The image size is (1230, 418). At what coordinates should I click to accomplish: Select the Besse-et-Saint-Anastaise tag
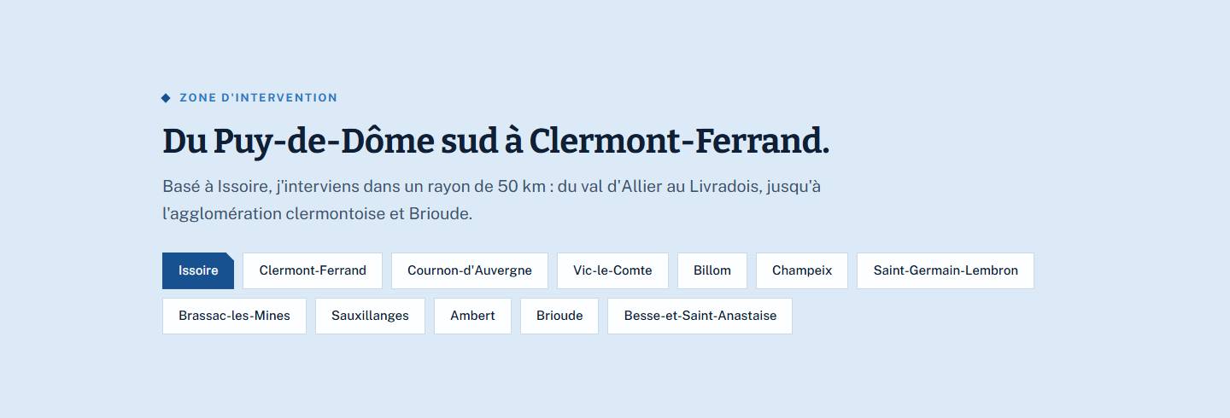click(700, 316)
